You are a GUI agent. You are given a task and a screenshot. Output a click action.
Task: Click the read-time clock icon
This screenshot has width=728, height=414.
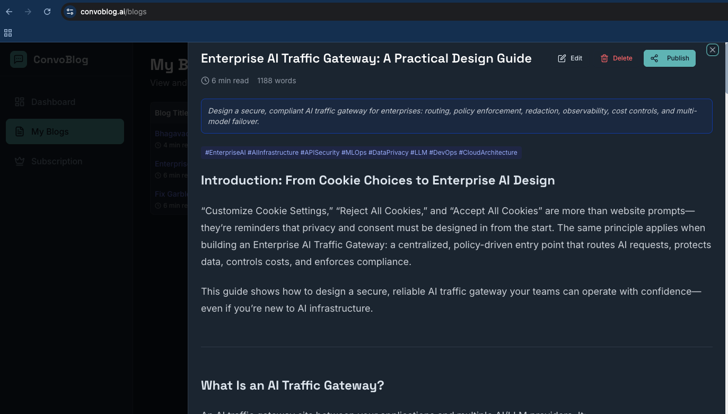pyautogui.click(x=205, y=80)
